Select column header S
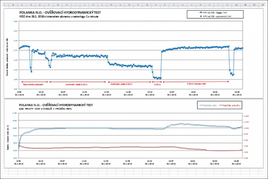This screenshot has height=179, width=268. [165, 5]
